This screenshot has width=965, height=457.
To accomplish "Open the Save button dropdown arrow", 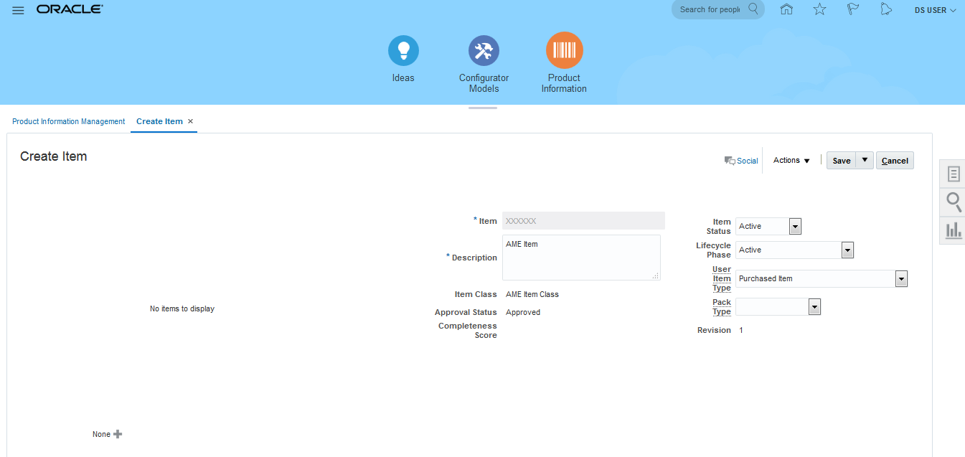I will pyautogui.click(x=865, y=160).
